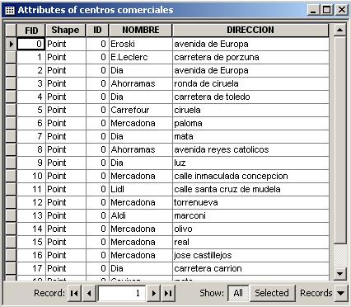The width and height of the screenshot is (351, 307).
Task: Select the row selector for Lidl row
Action: [x=11, y=189]
